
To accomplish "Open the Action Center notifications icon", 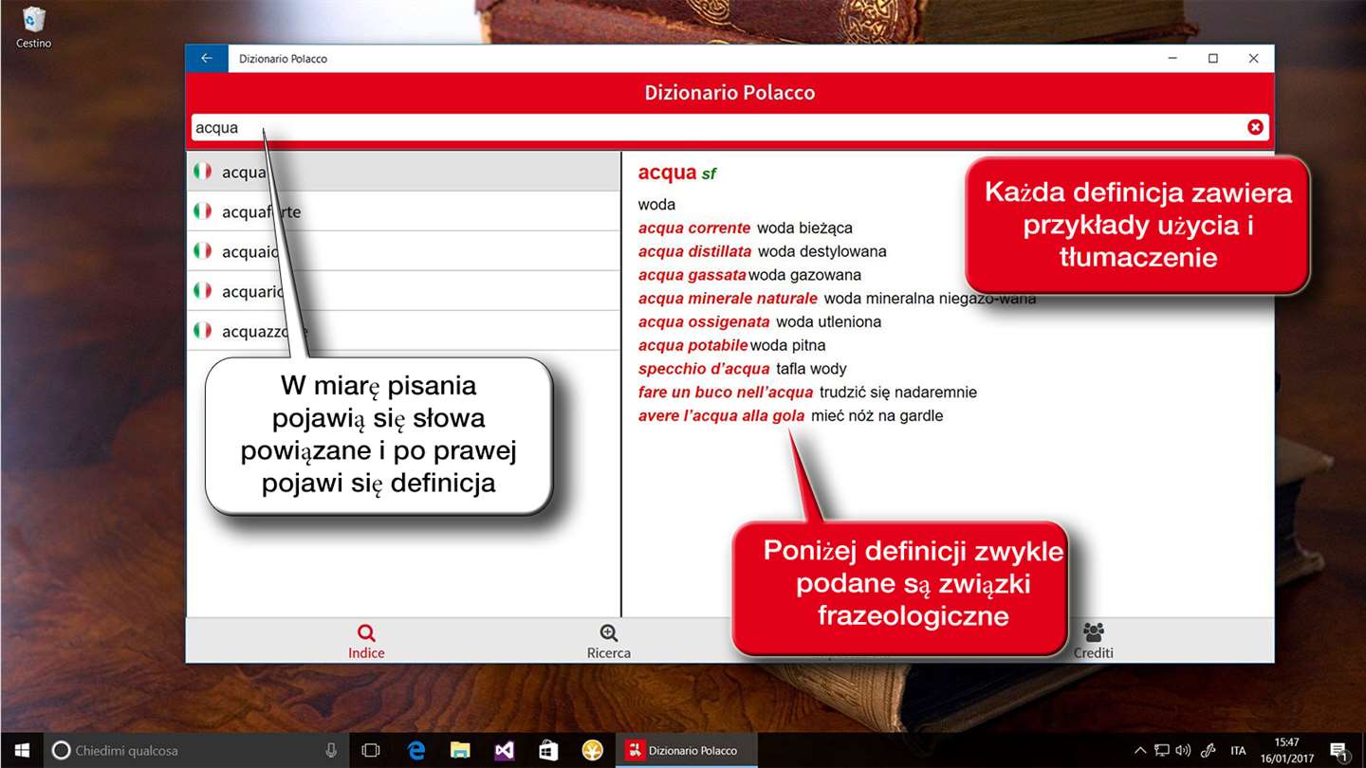I will [1339, 750].
